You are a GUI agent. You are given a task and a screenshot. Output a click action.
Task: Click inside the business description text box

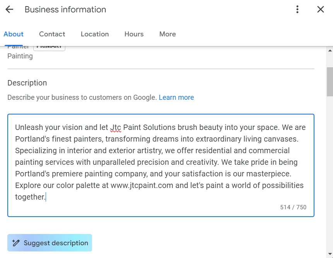click(161, 165)
